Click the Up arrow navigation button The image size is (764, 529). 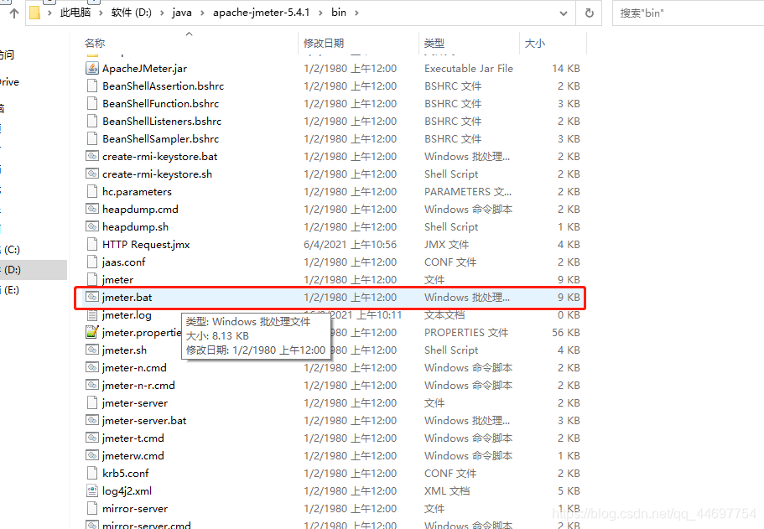pyautogui.click(x=14, y=13)
